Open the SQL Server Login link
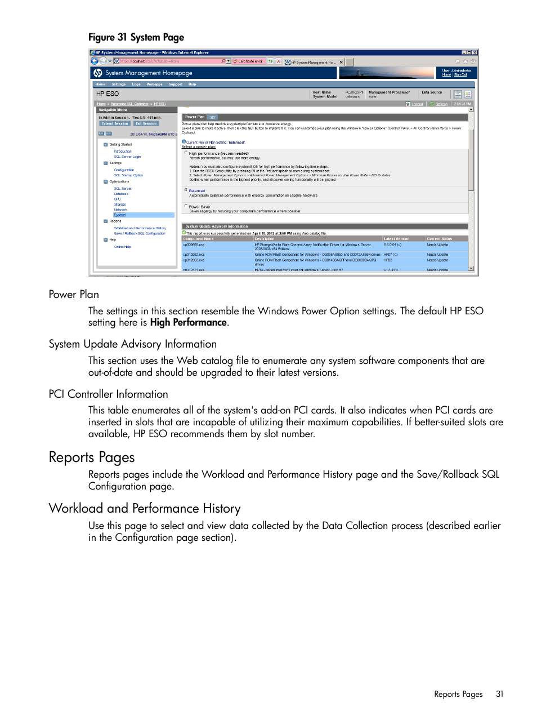 click(127, 157)
